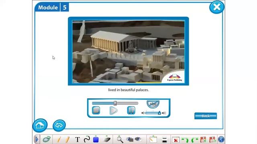Image resolution: width=257 pixels, height=144 pixels.
Task: Open the blue color square picker
Action: coord(96,140)
